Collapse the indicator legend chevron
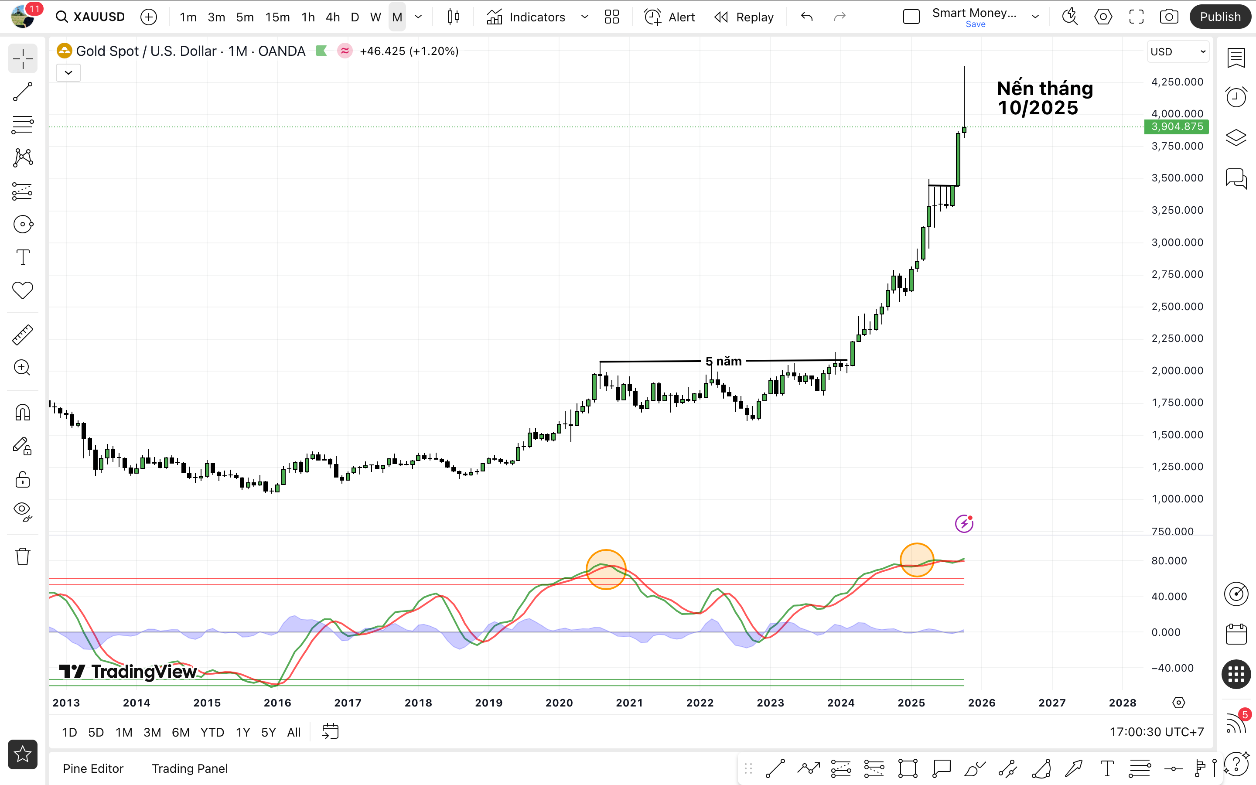 [68, 73]
